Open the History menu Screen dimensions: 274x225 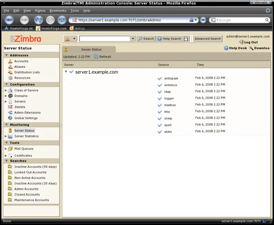tap(40, 11)
